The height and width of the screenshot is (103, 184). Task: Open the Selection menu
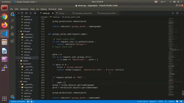[24, 9]
